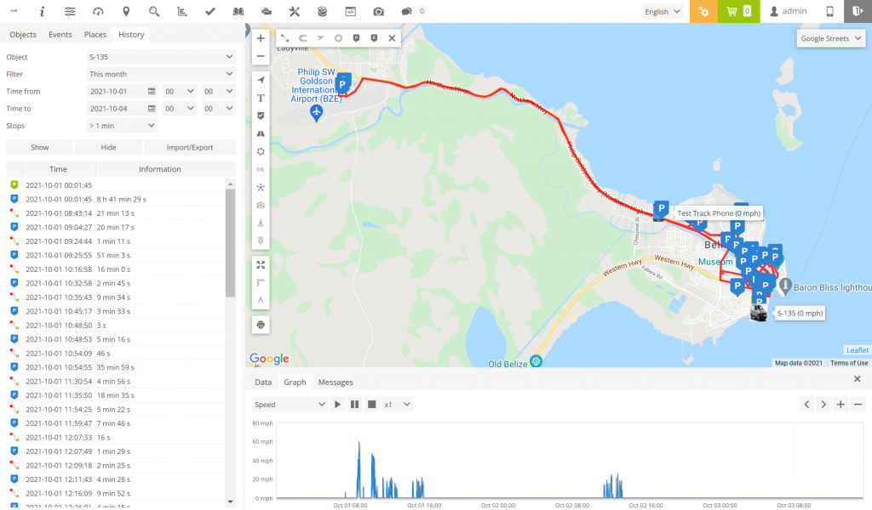Open the admin user account link
Screen dimensions: 872x510
click(788, 11)
